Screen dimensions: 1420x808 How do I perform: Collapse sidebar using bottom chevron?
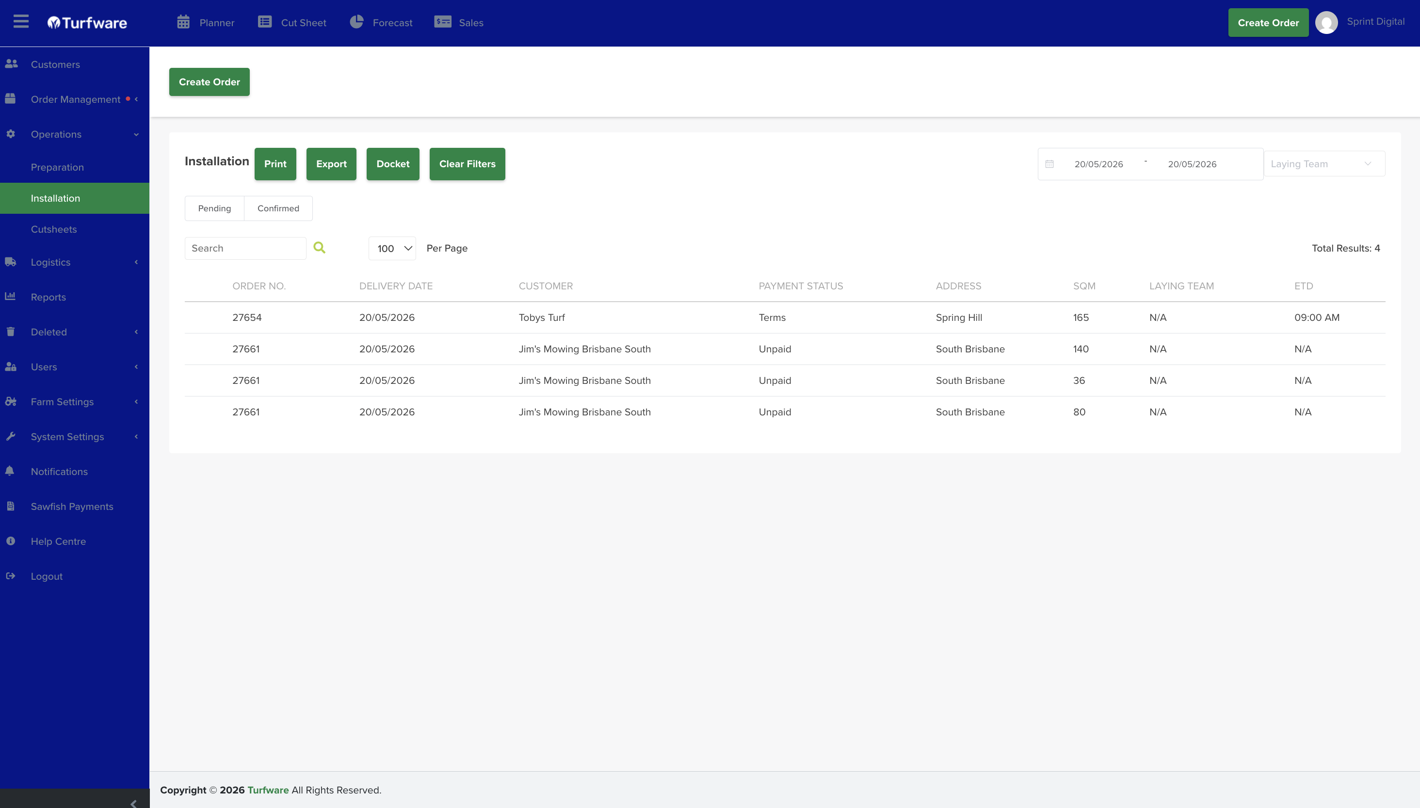point(133,804)
